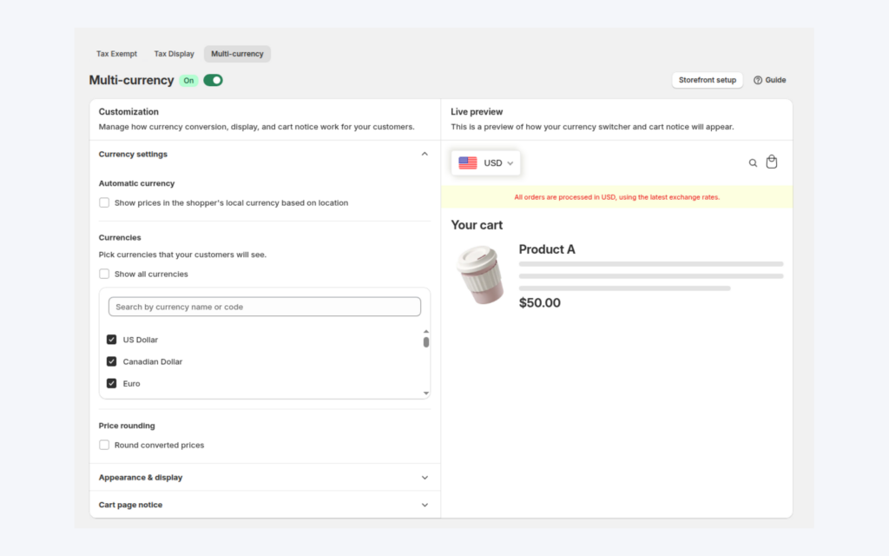Click the 'Your cart' heading
The width and height of the screenshot is (889, 556).
pyautogui.click(x=477, y=225)
